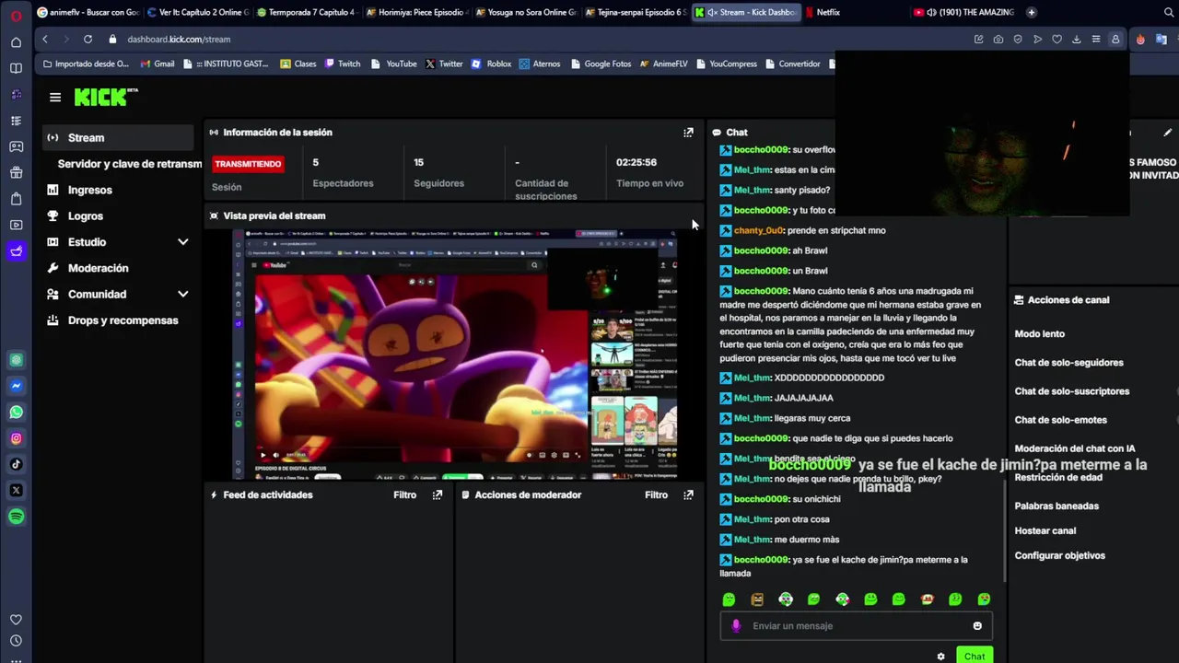Open Opera sidebar Spotify icon
This screenshot has width=1179, height=663.
coord(16,517)
